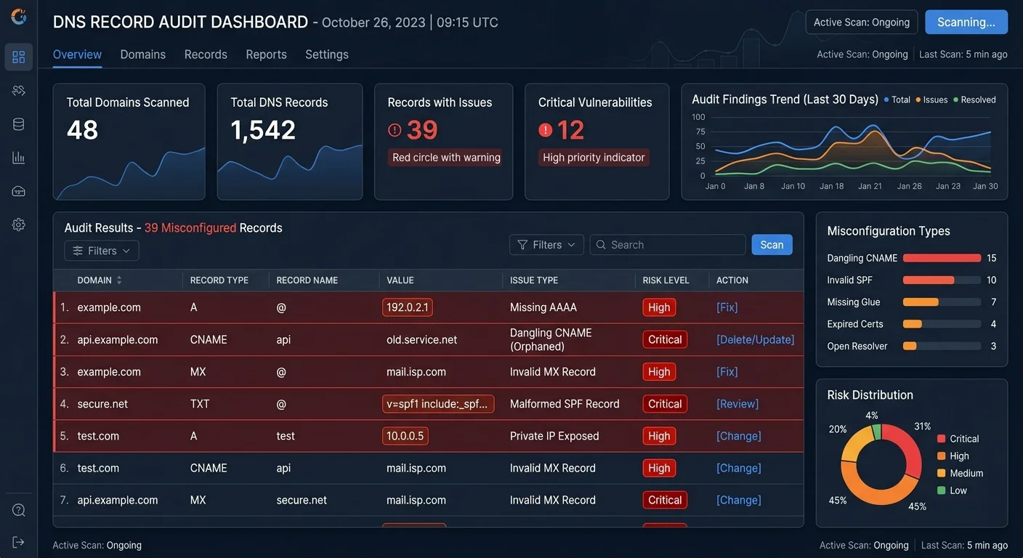This screenshot has height=558, width=1023.
Task: Click the Red circle with warning label
Action: (446, 158)
